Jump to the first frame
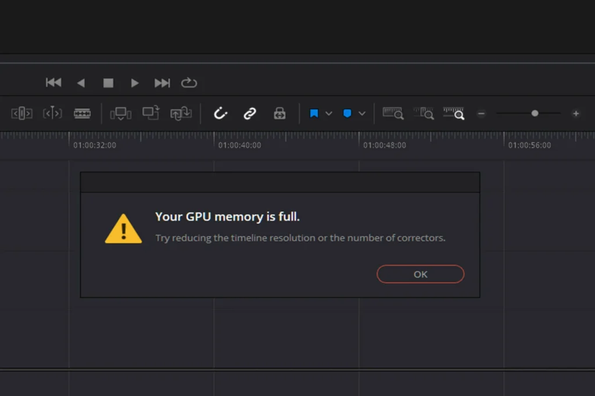 (53, 82)
